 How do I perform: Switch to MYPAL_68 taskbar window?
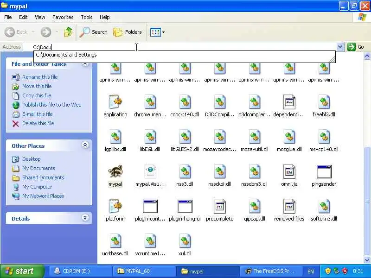[144, 271]
